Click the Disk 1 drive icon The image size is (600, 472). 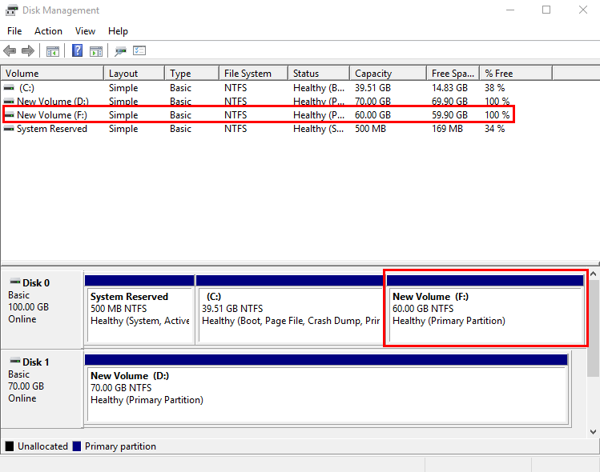(x=15, y=361)
